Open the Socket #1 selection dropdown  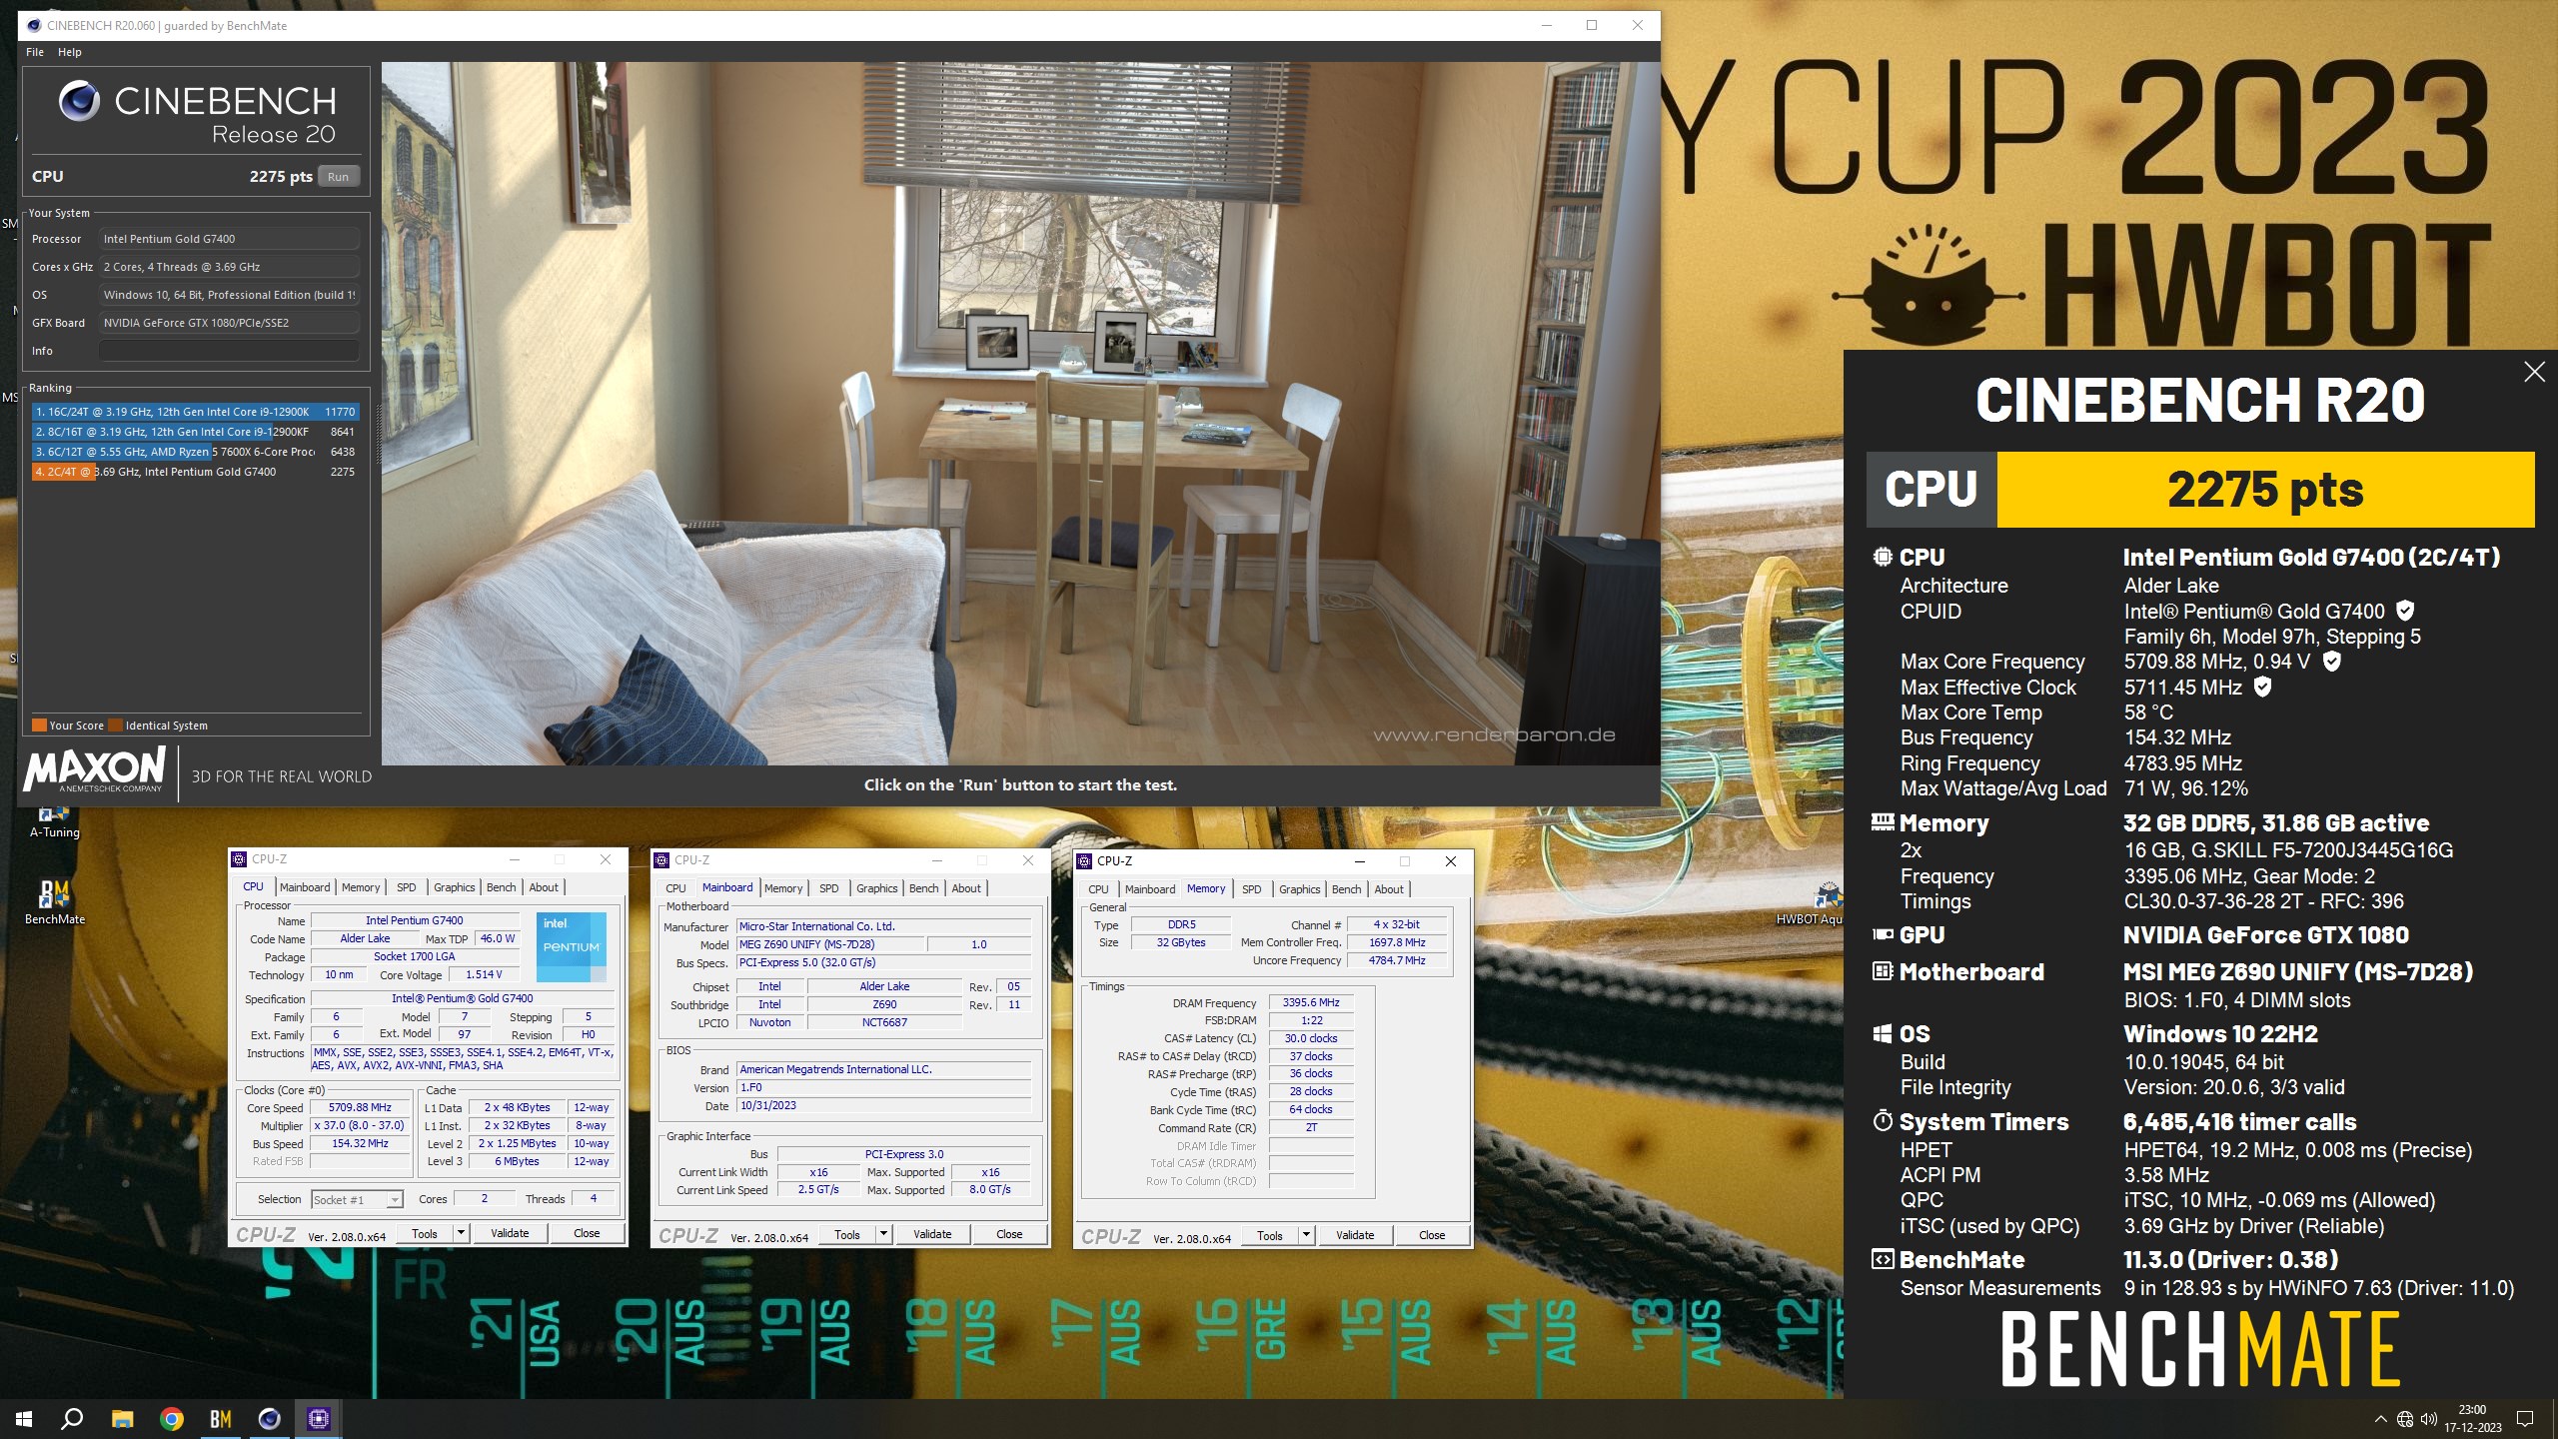click(x=357, y=1199)
